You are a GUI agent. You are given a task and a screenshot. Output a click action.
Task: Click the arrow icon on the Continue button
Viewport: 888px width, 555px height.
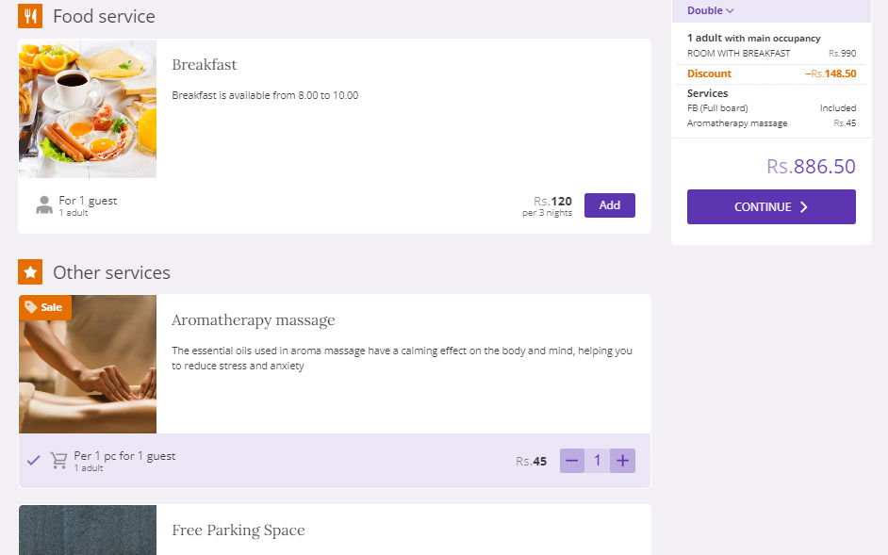(x=804, y=207)
